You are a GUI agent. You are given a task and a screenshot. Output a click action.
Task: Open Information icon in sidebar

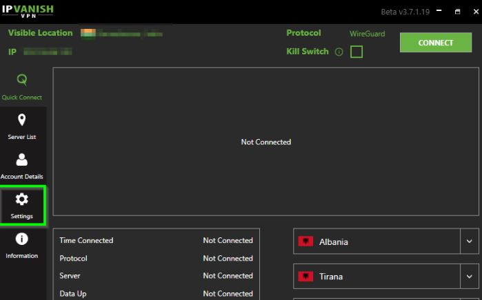[x=22, y=239]
